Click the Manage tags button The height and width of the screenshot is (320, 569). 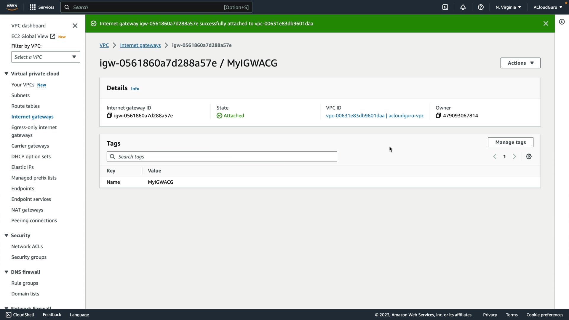510,142
